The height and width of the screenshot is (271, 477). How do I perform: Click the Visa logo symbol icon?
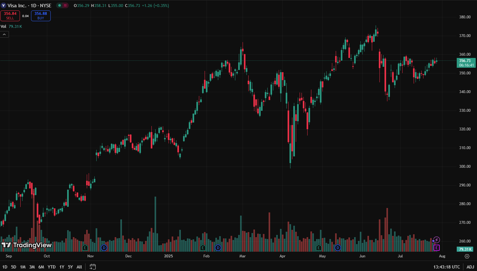click(x=4, y=6)
